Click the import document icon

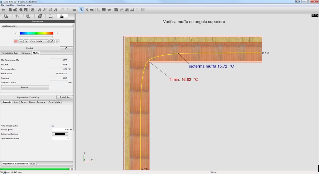[x=21, y=10]
